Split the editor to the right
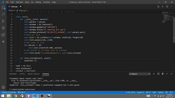The width and height of the screenshot is (175, 98). 167,7
